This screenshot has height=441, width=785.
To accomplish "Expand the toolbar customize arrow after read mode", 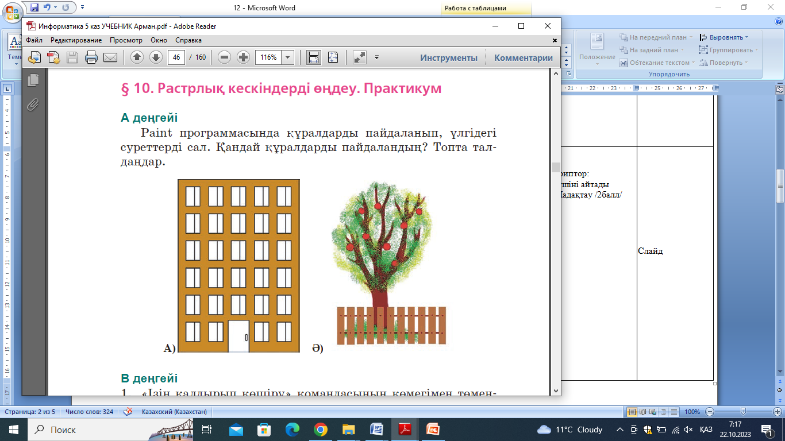I will point(376,57).
